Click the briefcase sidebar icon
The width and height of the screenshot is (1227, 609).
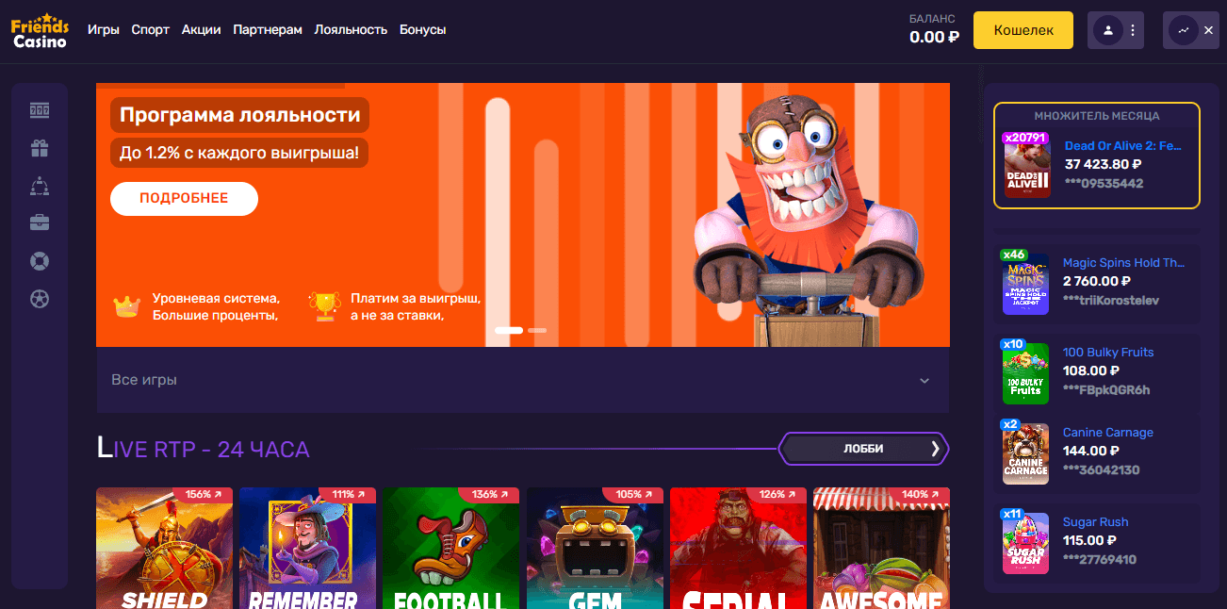pyautogui.click(x=40, y=223)
